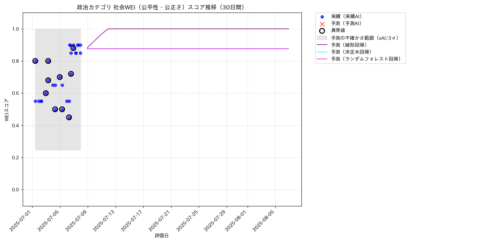The height and width of the screenshot is (244, 489).
Task: Click the y-axis label WEIスコア
Action: pos(7,109)
